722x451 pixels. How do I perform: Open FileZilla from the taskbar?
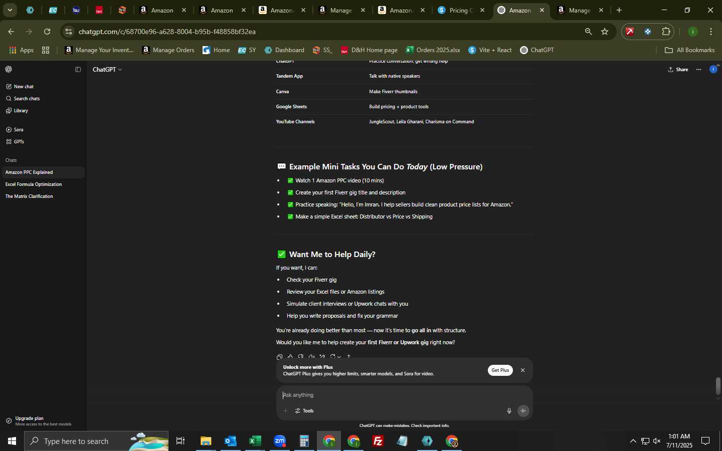click(x=378, y=441)
